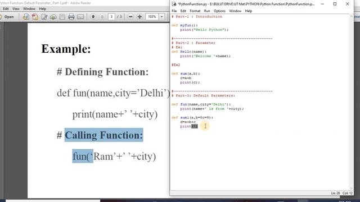Screen dimensions: 360x202
Task: Minimize the PythonFunction.py IDLE window
Action: (322, 4)
